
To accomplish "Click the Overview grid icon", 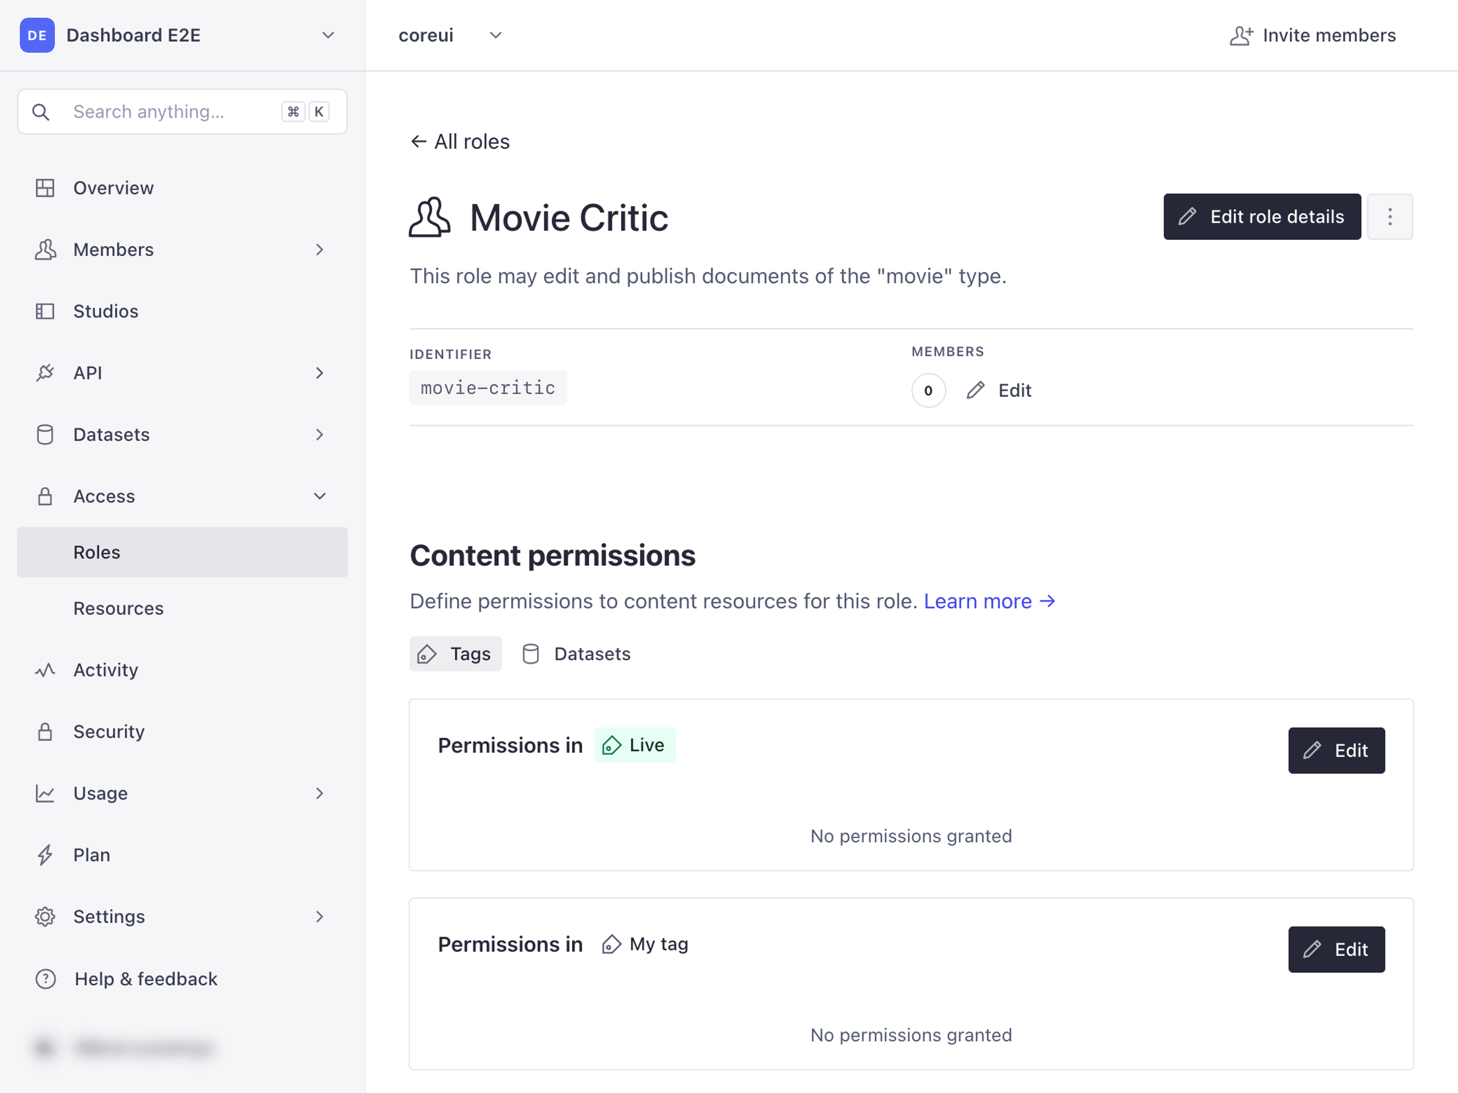I will [45, 188].
